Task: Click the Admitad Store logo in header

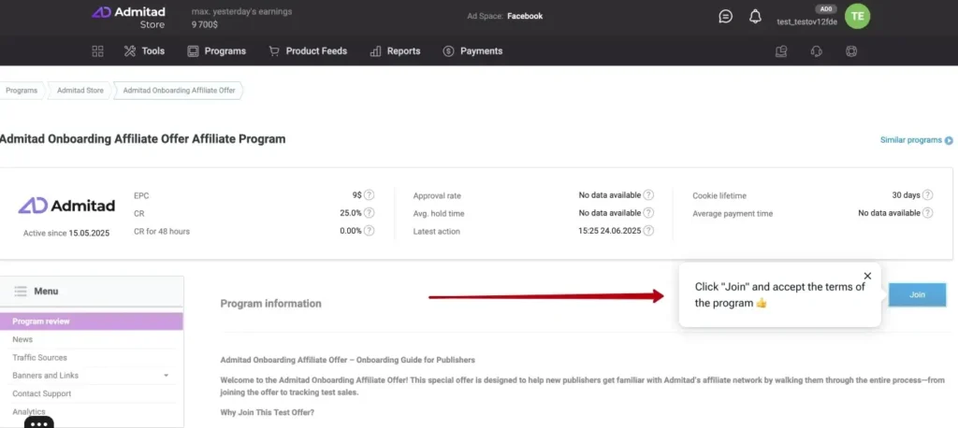Action: click(x=128, y=18)
